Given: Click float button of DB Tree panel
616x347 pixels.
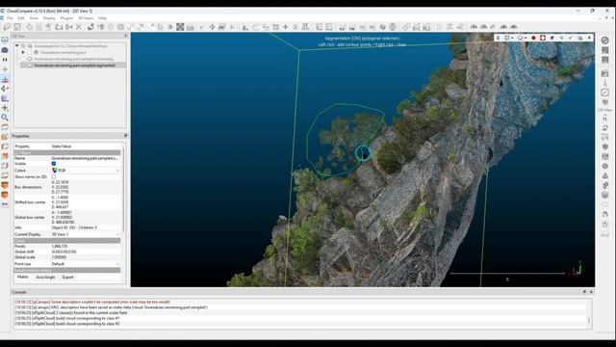Looking at the screenshot, I should (x=126, y=36).
